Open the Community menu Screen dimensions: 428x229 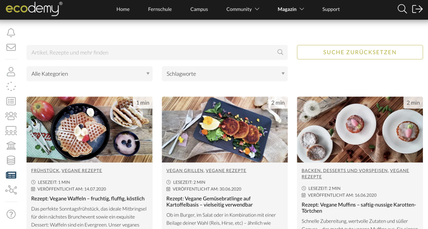coord(242,9)
